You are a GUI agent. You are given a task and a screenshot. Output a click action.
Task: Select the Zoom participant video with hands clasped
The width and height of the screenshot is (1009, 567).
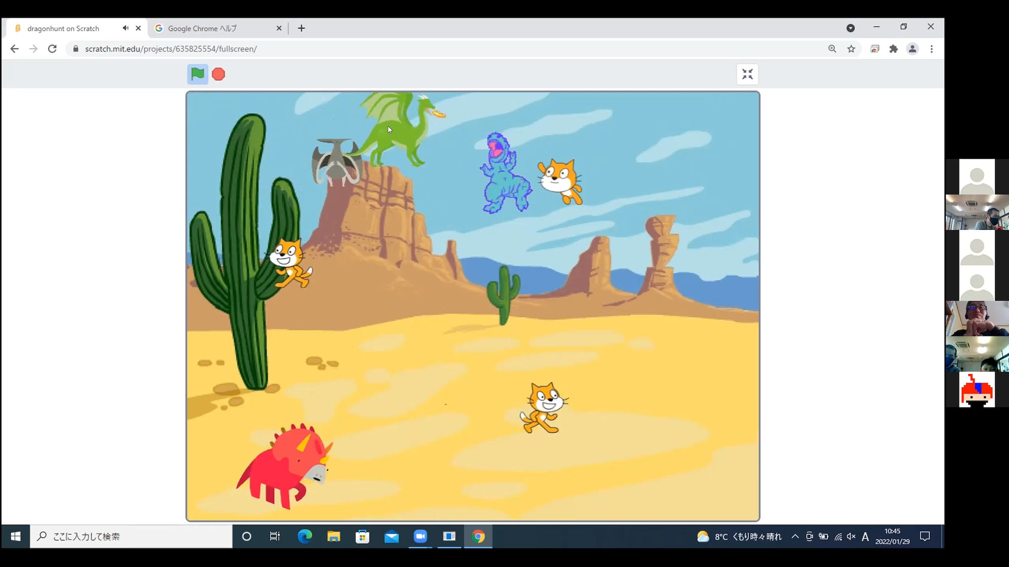(x=977, y=318)
